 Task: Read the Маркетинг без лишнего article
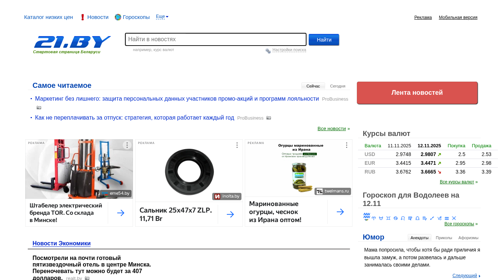click(x=177, y=99)
